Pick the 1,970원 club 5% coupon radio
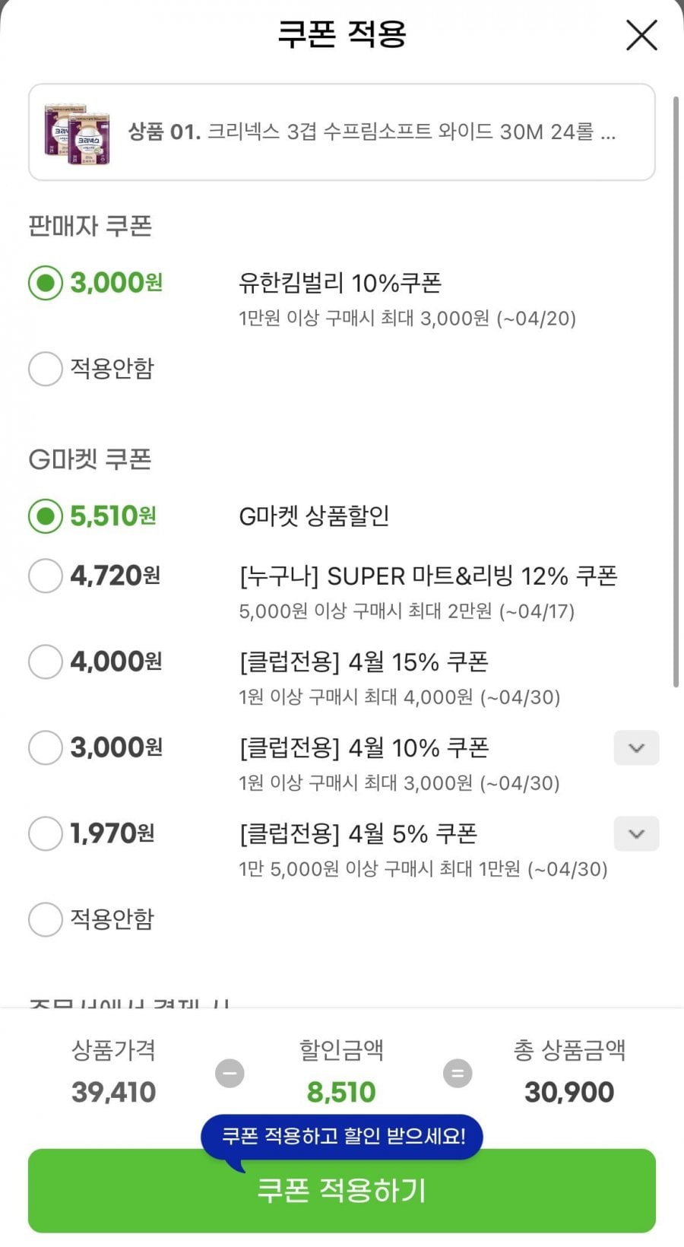This screenshot has height=1247, width=684. 46,833
